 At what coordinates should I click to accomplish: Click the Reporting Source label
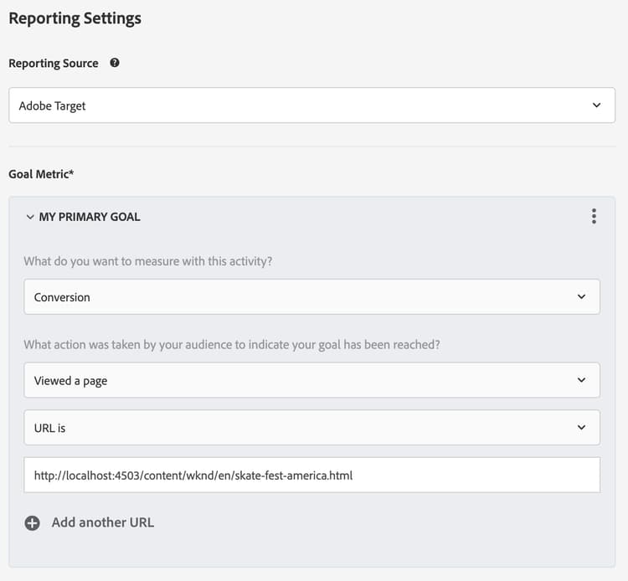[54, 64]
